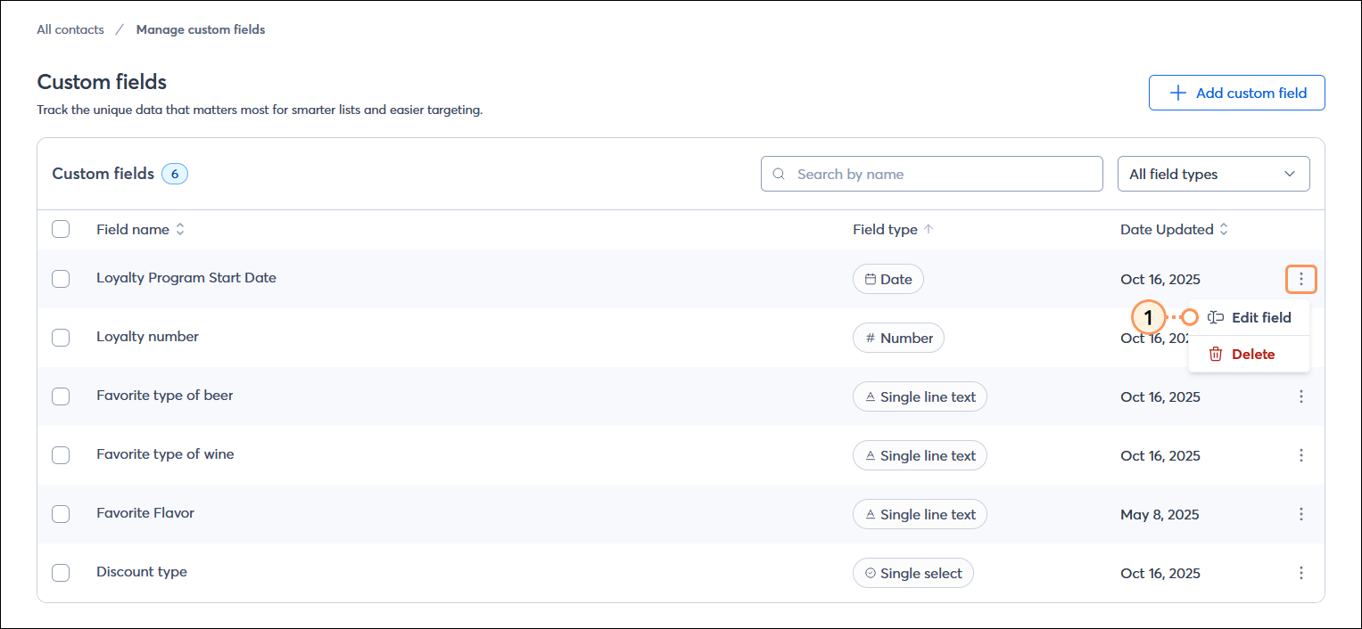Select Delete from the context menu
Screen dimensions: 1362x629
click(1251, 354)
